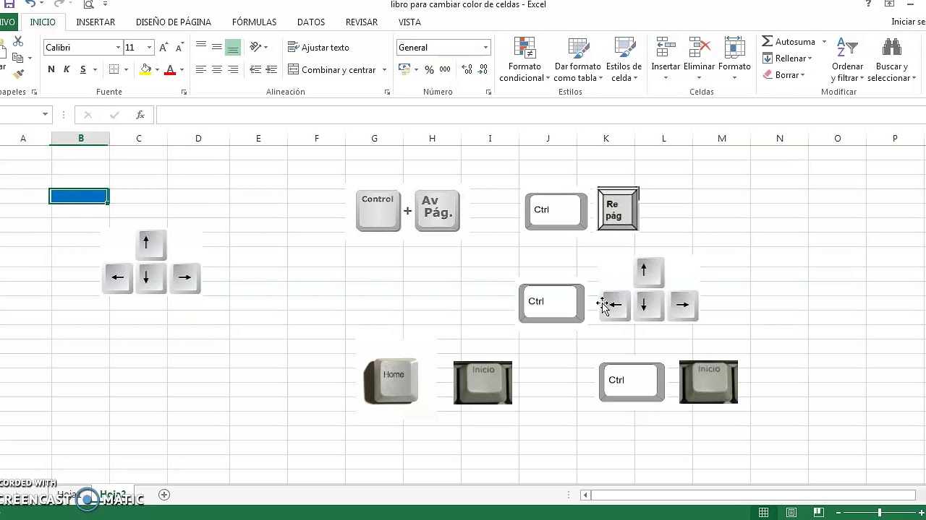The height and width of the screenshot is (520, 926).
Task: Open Estilos de celda gallery
Action: 624,60
